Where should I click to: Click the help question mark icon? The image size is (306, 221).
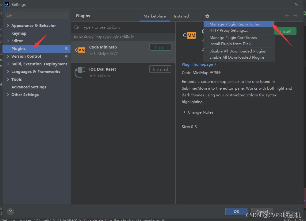[10, 211]
